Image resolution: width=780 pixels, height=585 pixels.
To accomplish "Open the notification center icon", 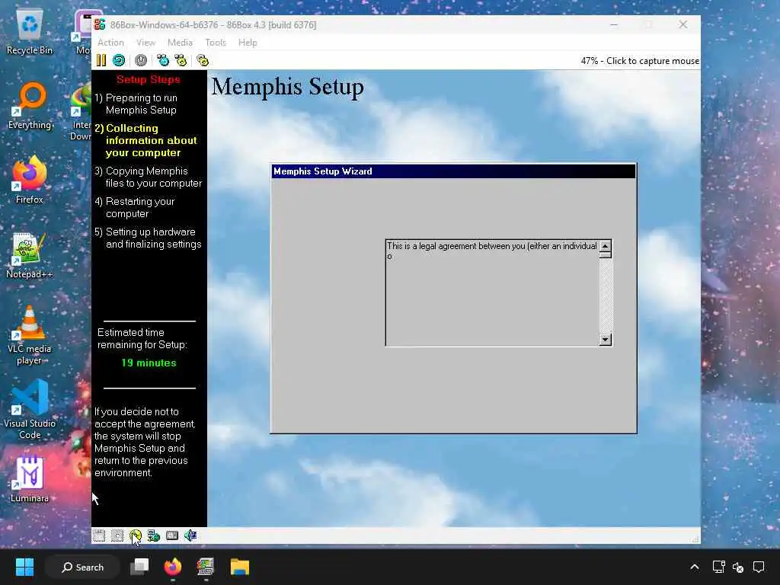I will pos(759,567).
